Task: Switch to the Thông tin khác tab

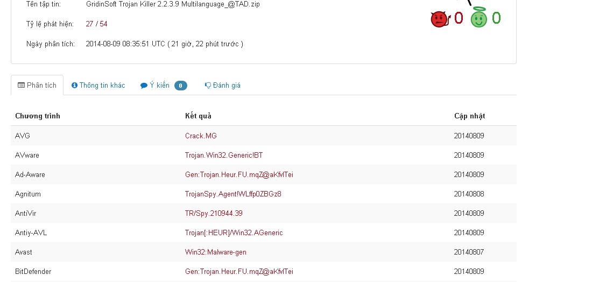Action: click(98, 86)
